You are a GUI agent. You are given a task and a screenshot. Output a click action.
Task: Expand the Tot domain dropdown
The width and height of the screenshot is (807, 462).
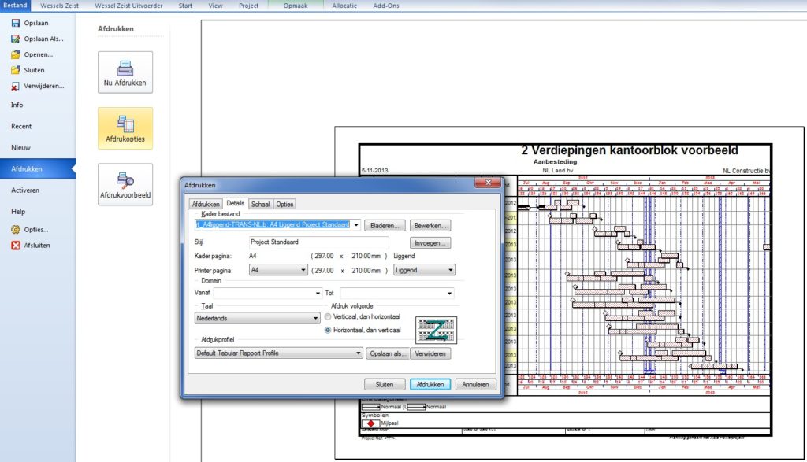449,293
